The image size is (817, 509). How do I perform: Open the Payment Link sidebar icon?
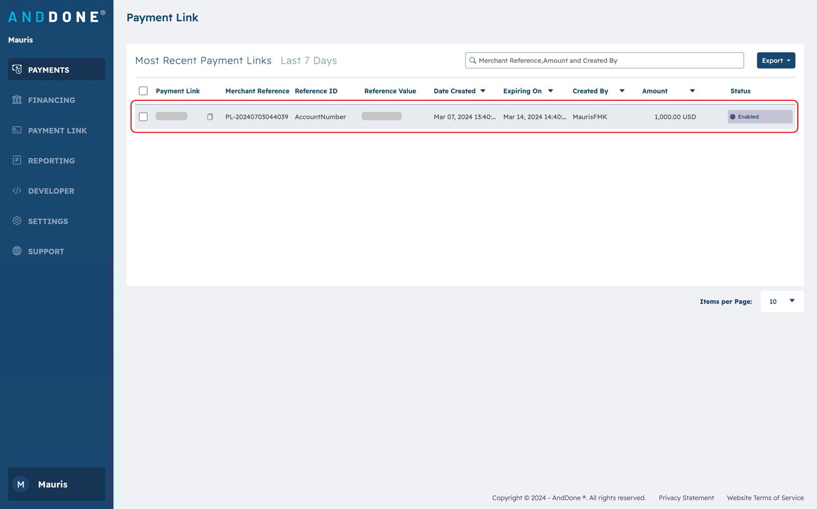(17, 130)
